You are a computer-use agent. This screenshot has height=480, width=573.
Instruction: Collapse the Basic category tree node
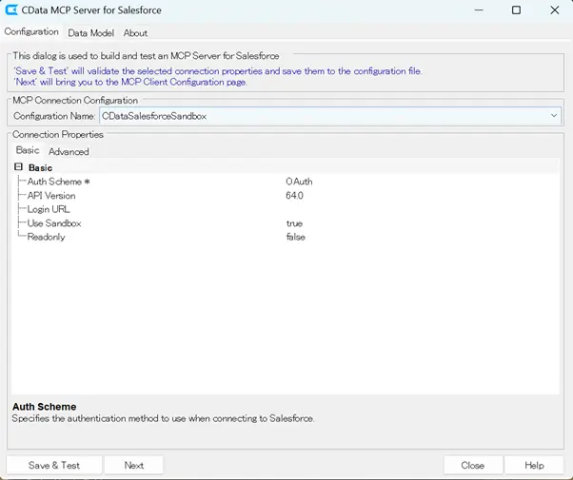coord(18,167)
